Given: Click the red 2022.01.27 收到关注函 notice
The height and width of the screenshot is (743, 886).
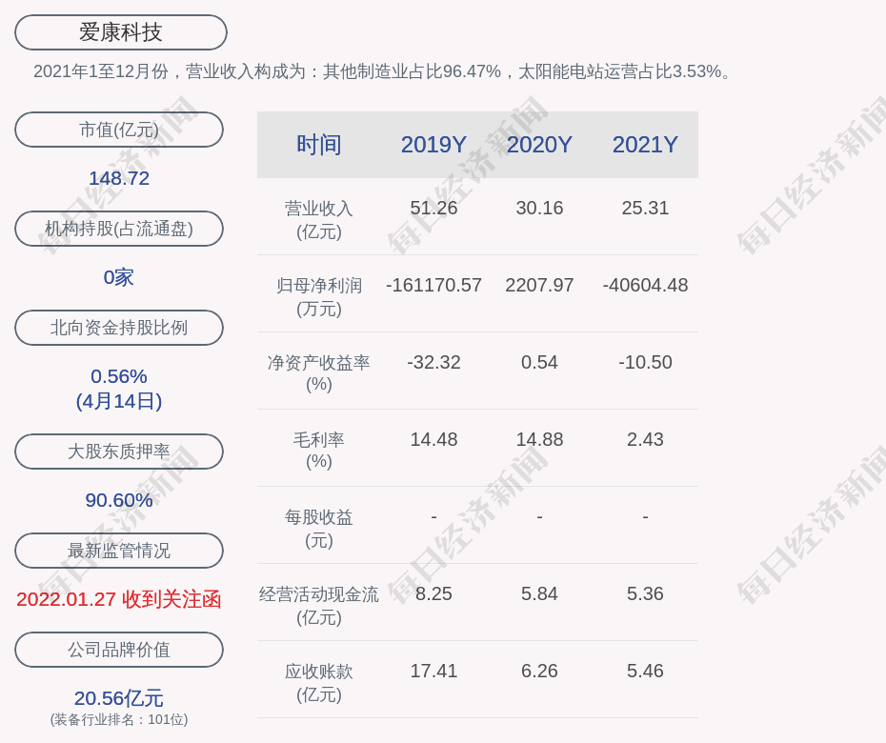Looking at the screenshot, I should point(119,599).
